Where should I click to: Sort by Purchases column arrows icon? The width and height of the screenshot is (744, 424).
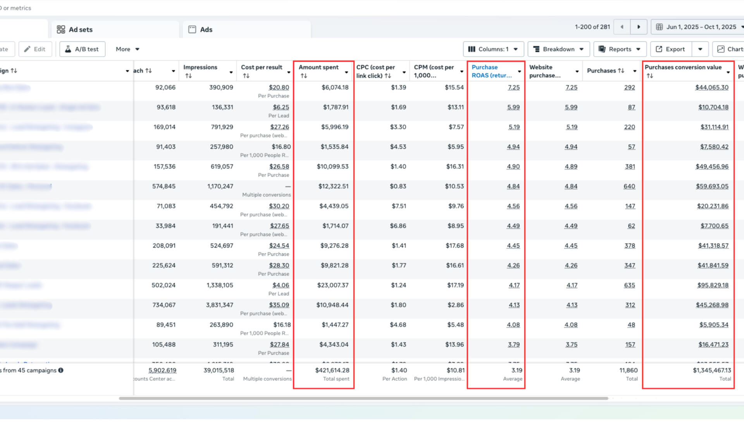[621, 70]
